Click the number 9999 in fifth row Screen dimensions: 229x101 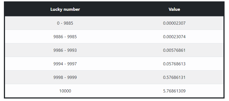[72, 77]
